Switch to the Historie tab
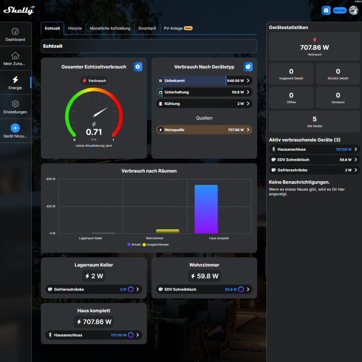 point(75,28)
